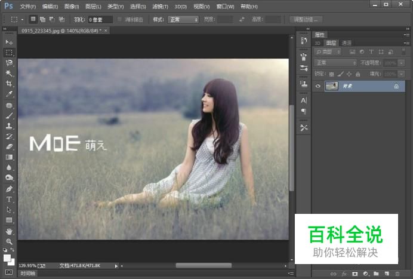Image resolution: width=413 pixels, height=279 pixels.
Task: Select the Crop tool
Action: coord(9,84)
